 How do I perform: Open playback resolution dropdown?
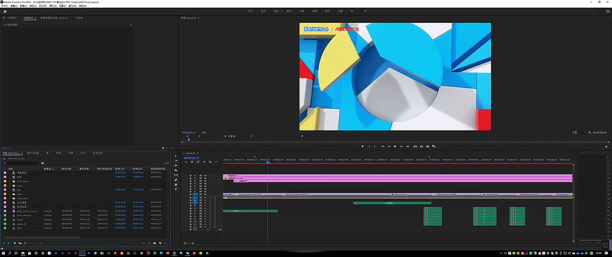coord(579,132)
